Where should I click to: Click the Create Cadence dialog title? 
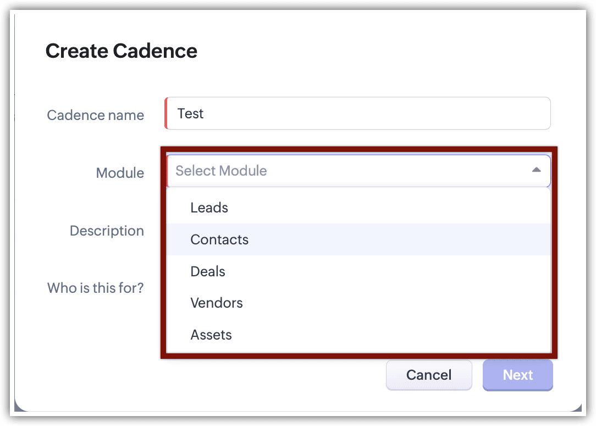coord(121,51)
